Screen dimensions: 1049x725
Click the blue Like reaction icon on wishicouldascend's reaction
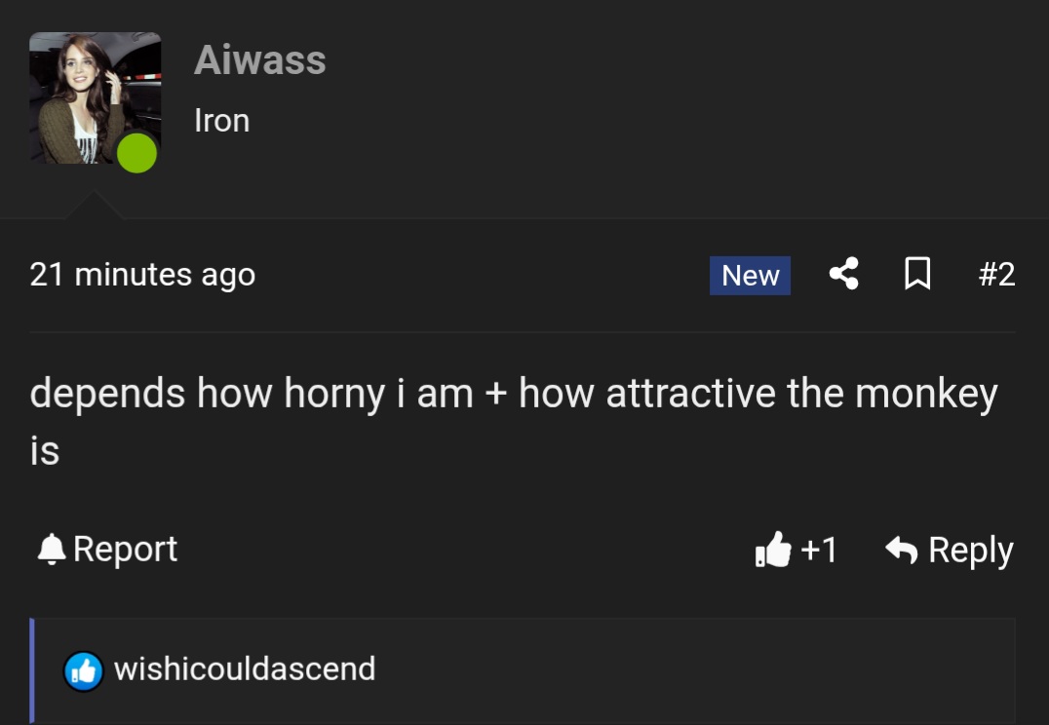(83, 669)
